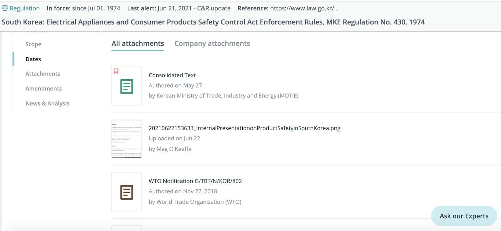Jump to Attachments section in sidebar
The width and height of the screenshot is (501, 231).
click(43, 74)
